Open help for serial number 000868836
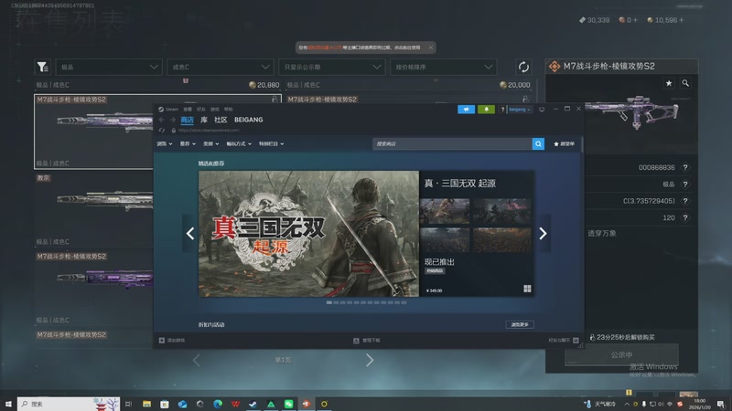The height and width of the screenshot is (411, 732). 684,167
